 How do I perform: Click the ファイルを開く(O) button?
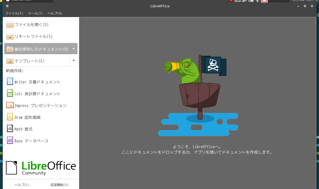41,25
